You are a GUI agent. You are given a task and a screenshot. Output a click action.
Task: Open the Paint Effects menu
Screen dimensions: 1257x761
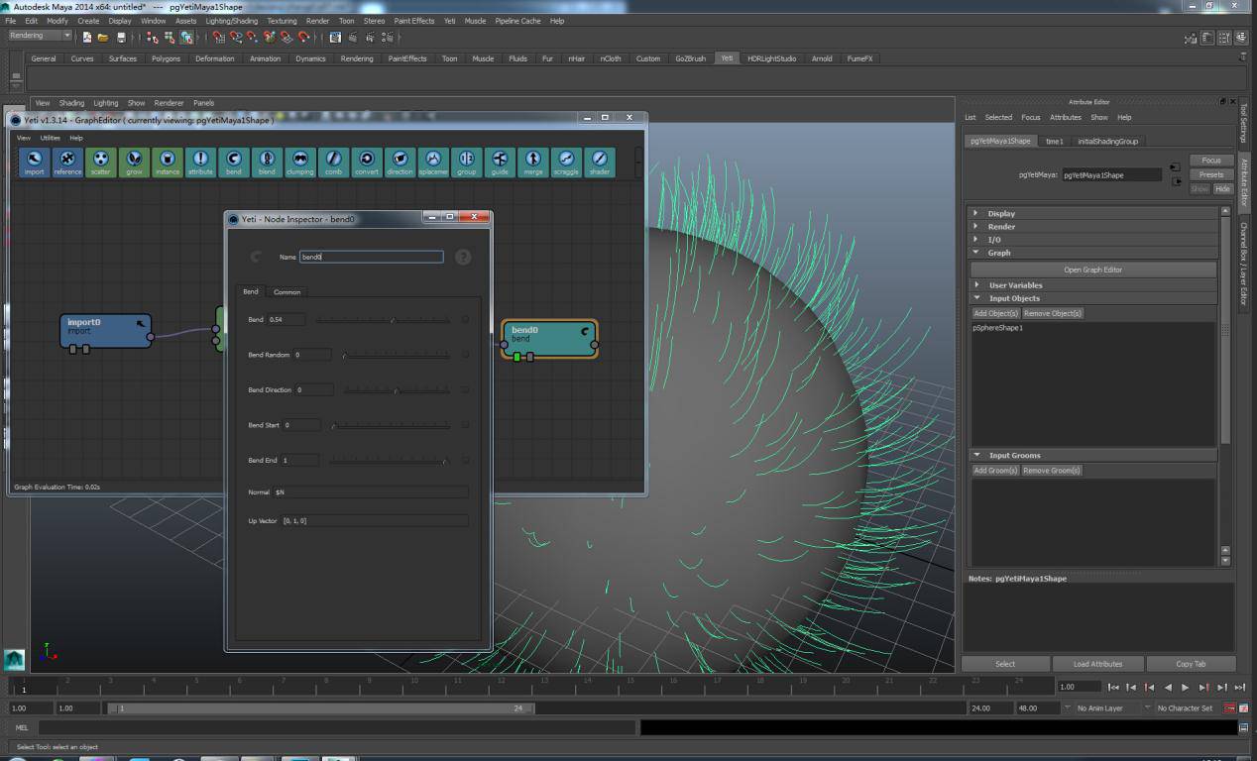[413, 20]
